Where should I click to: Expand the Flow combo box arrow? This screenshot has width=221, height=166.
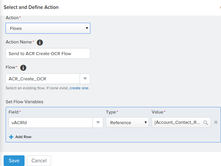pos(85,79)
